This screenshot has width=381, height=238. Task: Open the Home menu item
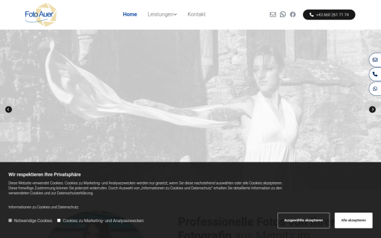(130, 15)
